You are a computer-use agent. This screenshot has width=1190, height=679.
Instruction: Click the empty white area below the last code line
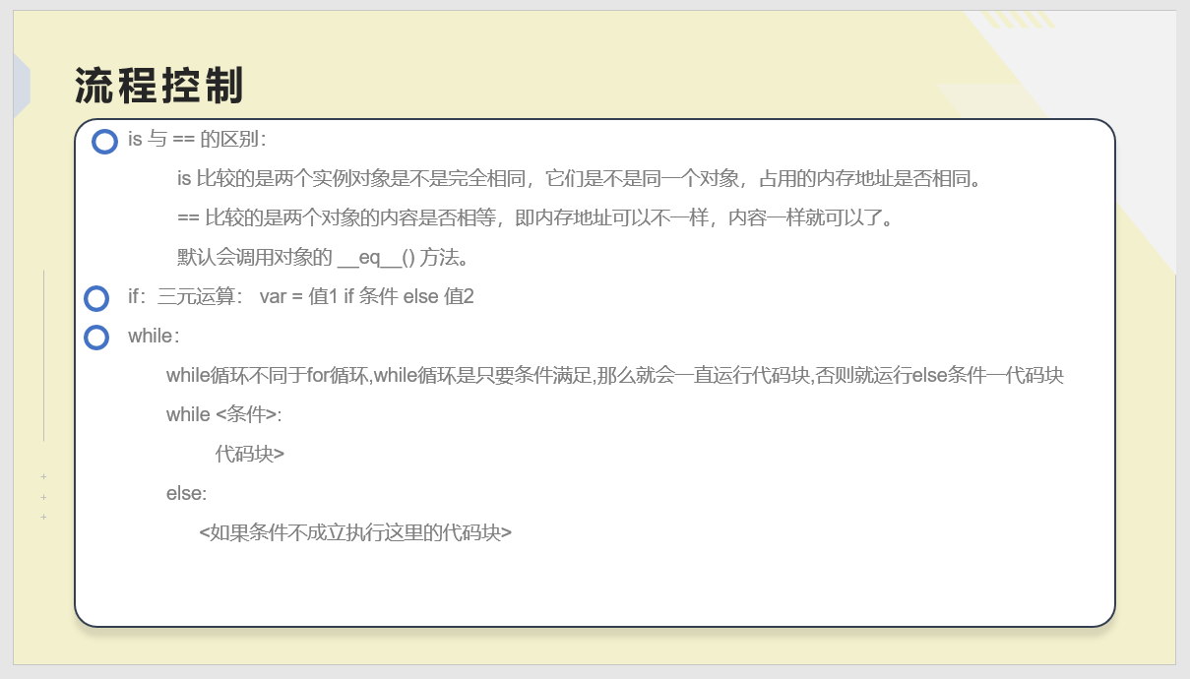click(595, 584)
